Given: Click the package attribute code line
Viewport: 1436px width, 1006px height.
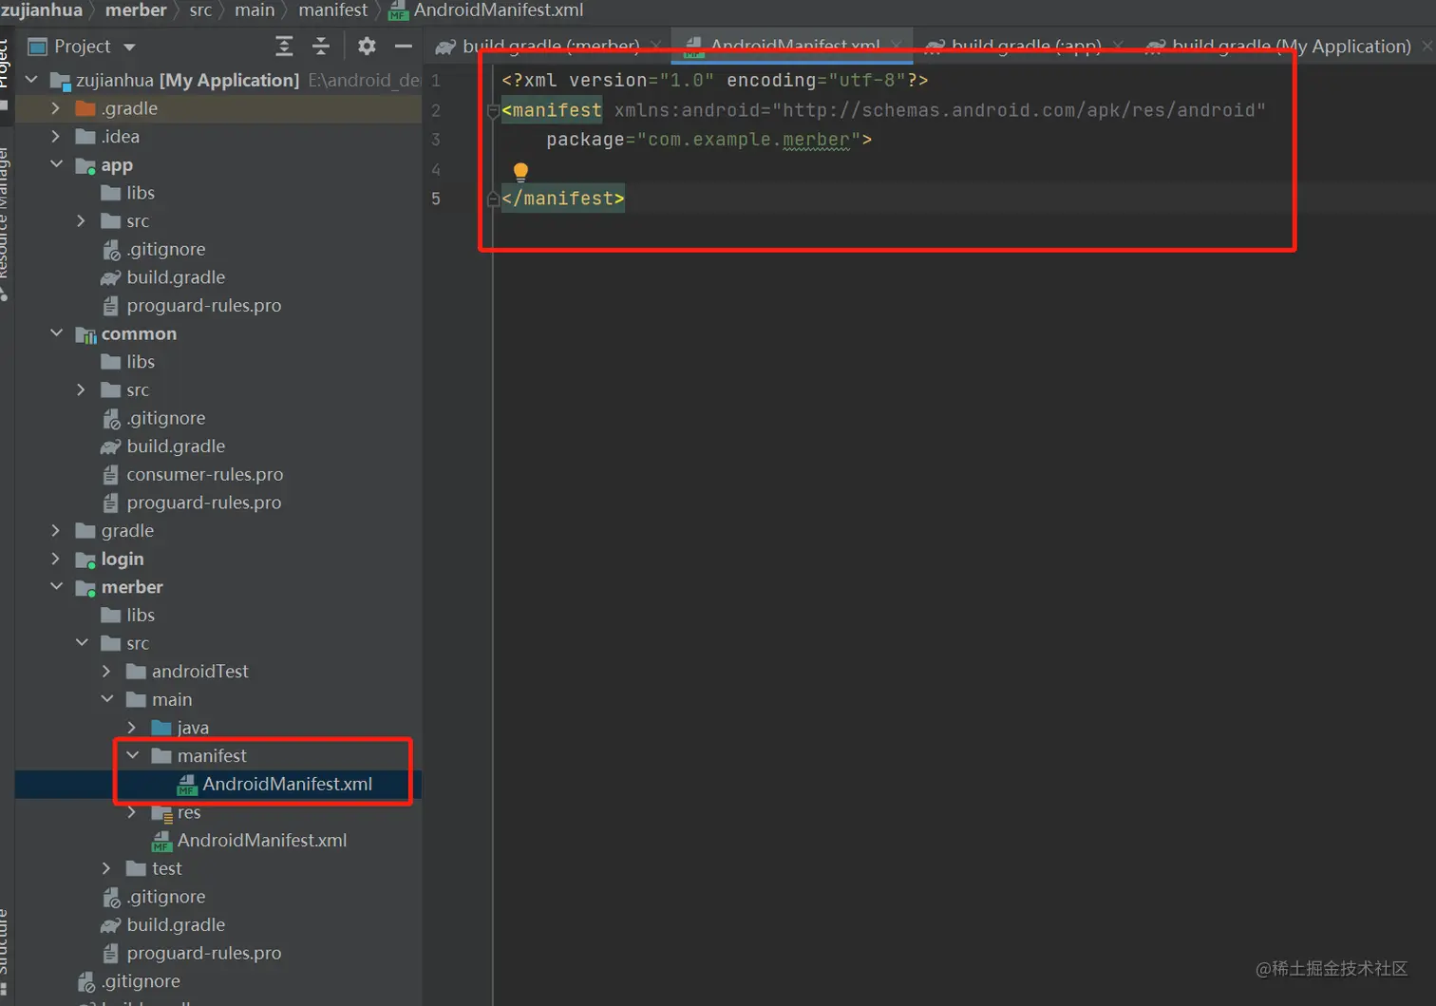Looking at the screenshot, I should pyautogui.click(x=709, y=140).
